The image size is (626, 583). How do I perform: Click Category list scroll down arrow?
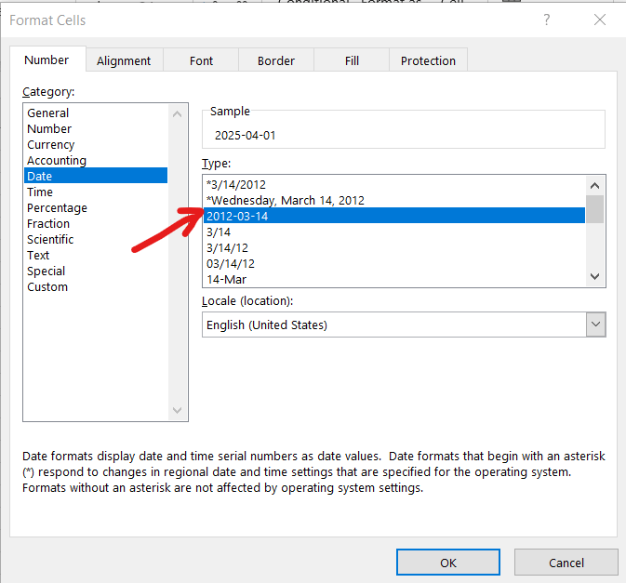click(178, 410)
